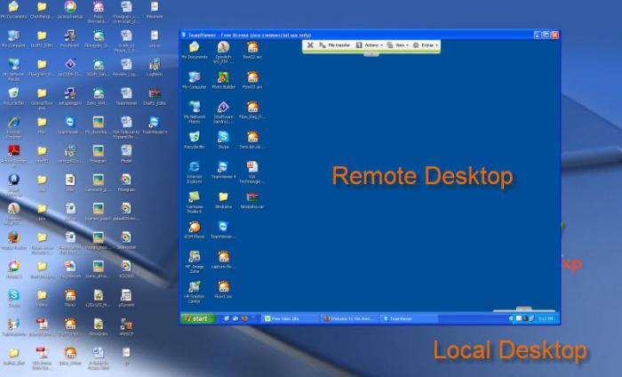Select My Network Places on the remote desktop
The height and width of the screenshot is (377, 622).
[x=195, y=112]
